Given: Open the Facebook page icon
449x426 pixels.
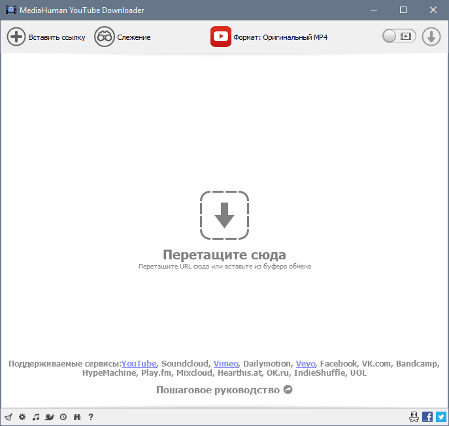Looking at the screenshot, I should (427, 416).
